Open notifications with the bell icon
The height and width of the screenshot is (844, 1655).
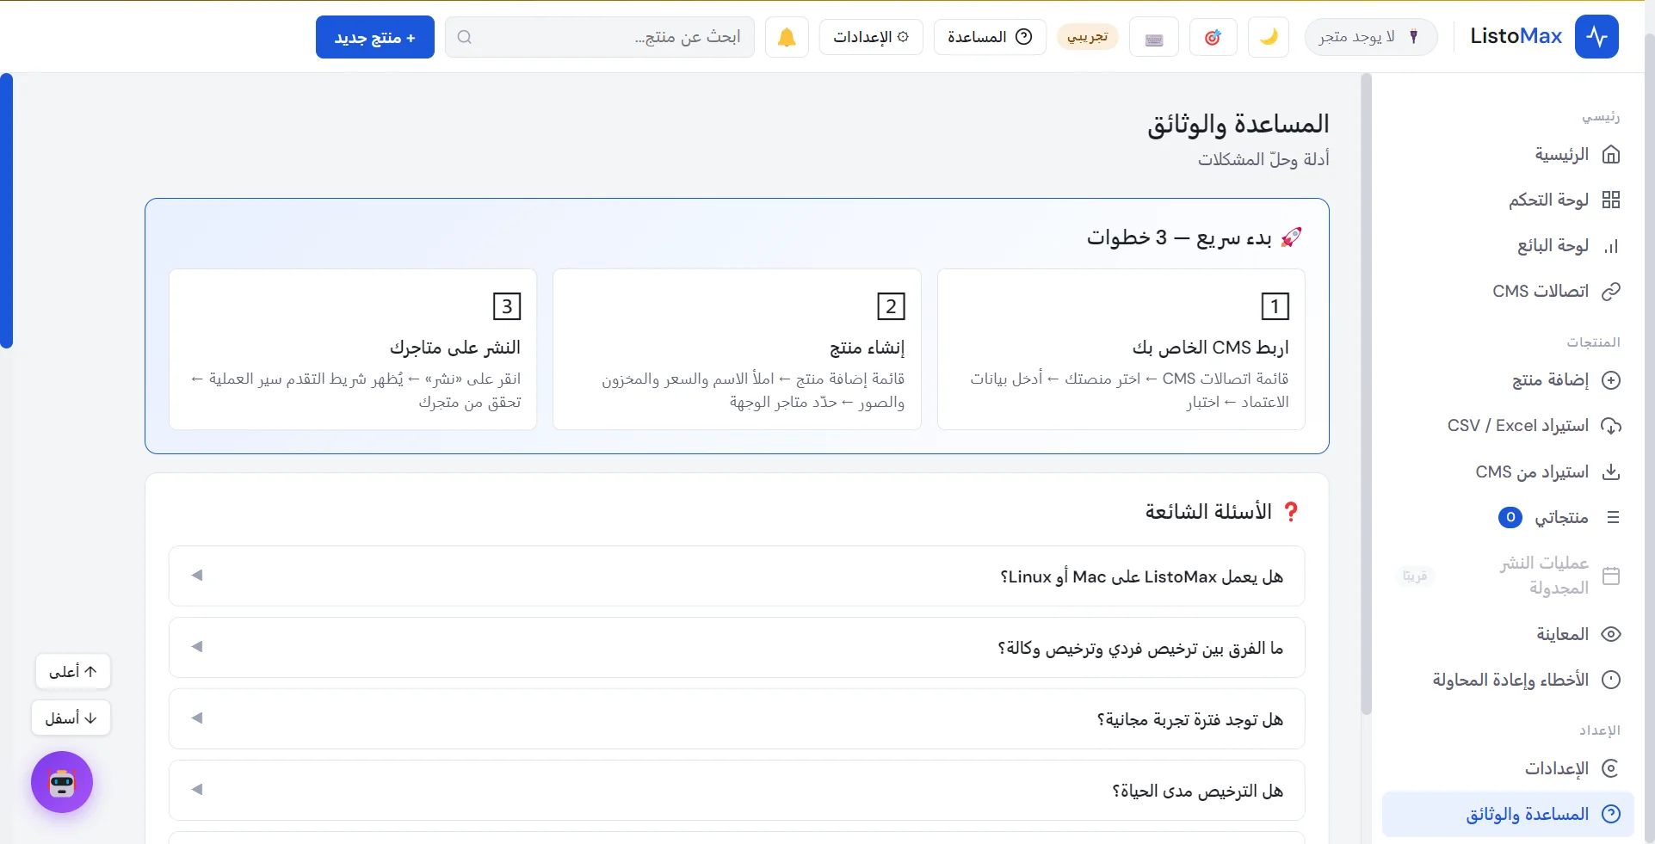[x=787, y=37]
